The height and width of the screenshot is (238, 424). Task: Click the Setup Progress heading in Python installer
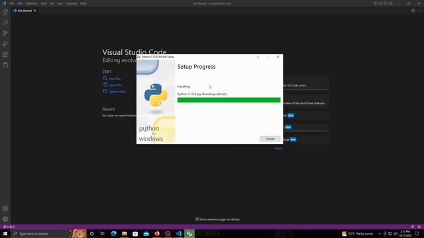tap(196, 67)
